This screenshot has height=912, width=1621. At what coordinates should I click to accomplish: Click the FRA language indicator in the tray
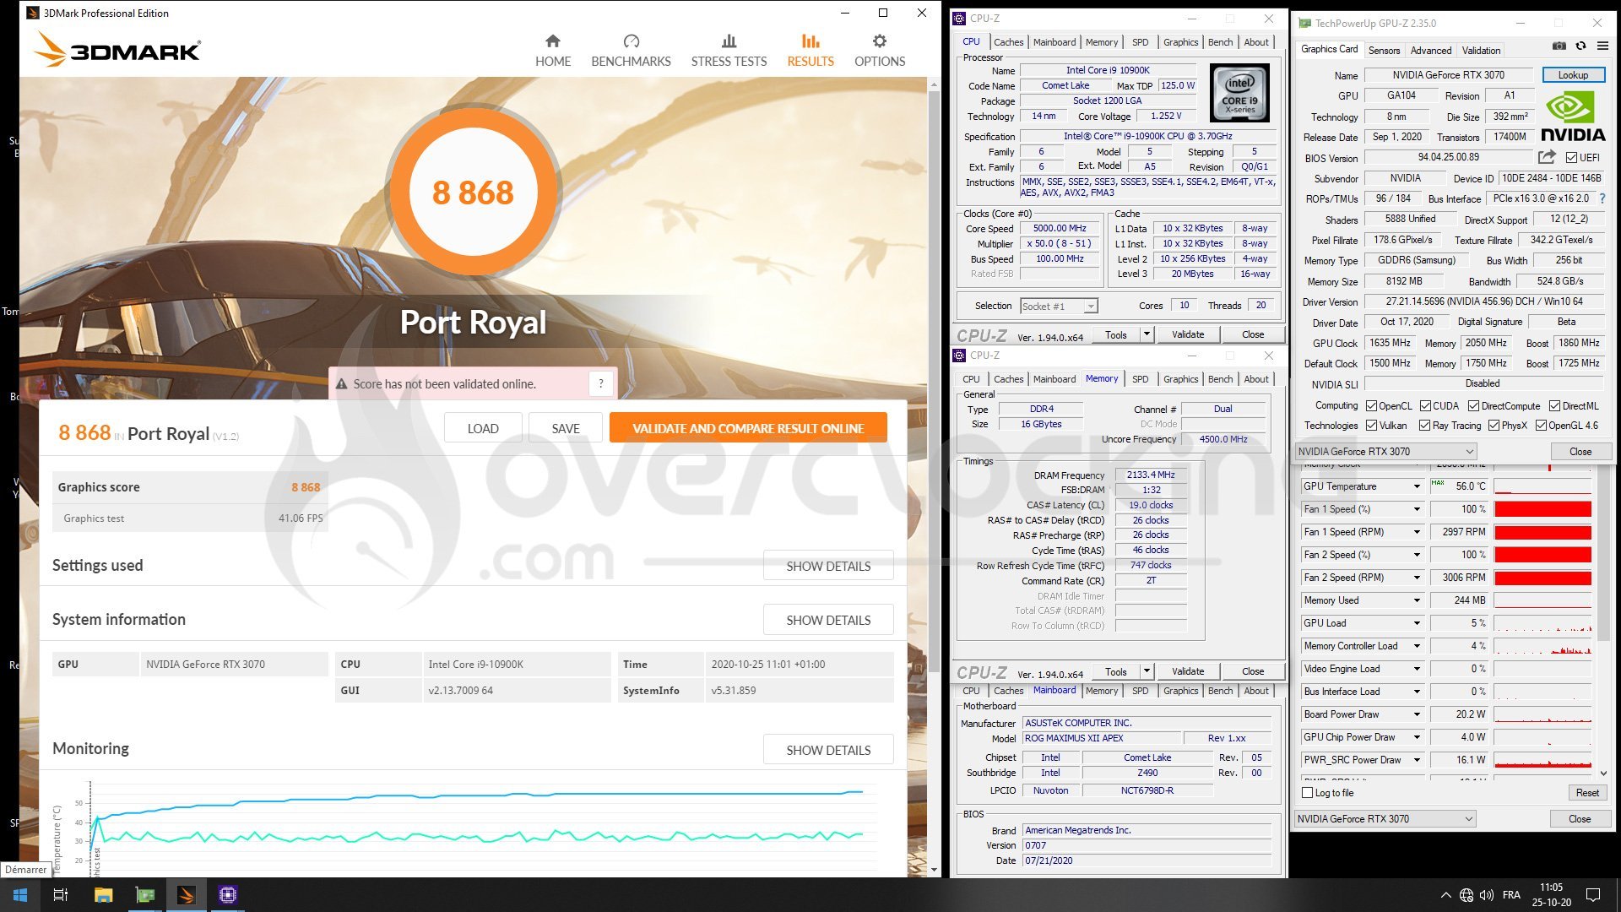click(1511, 895)
